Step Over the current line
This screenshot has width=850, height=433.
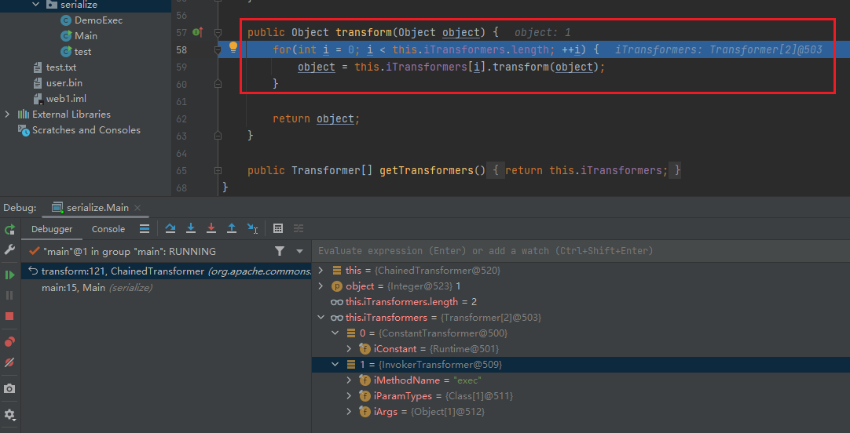click(170, 229)
